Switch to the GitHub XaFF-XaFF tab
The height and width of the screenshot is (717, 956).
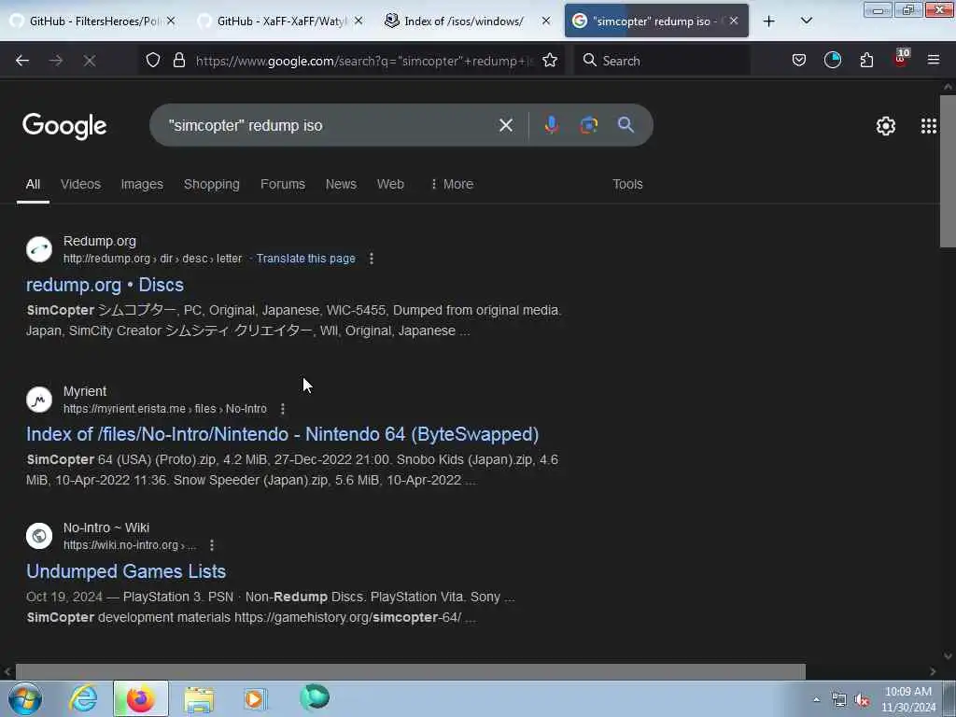[280, 21]
